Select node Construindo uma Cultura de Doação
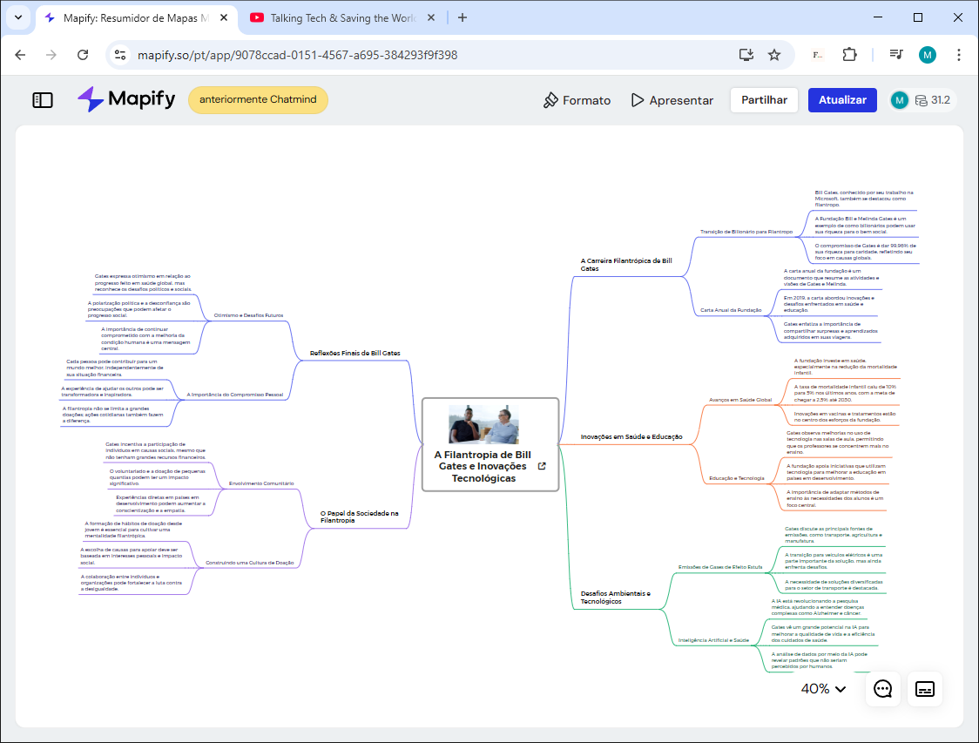 click(250, 564)
